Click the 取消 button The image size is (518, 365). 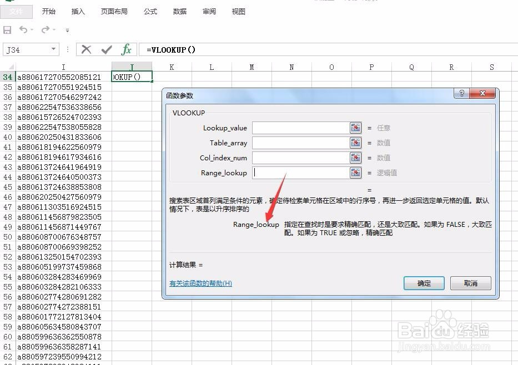pyautogui.click(x=470, y=283)
